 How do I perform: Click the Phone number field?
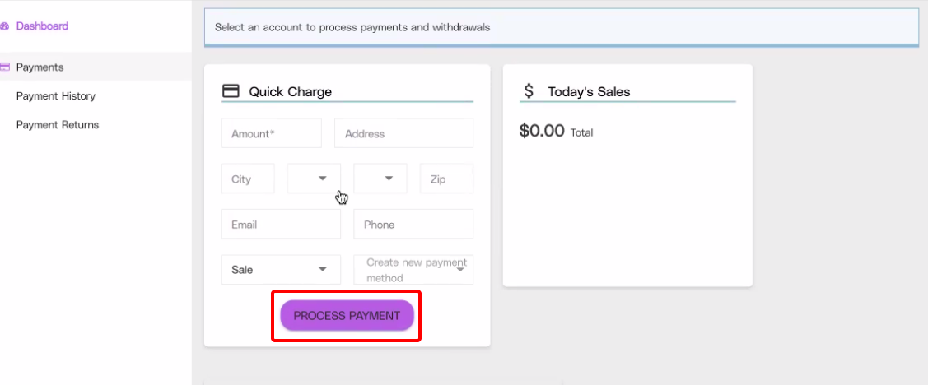tap(413, 224)
